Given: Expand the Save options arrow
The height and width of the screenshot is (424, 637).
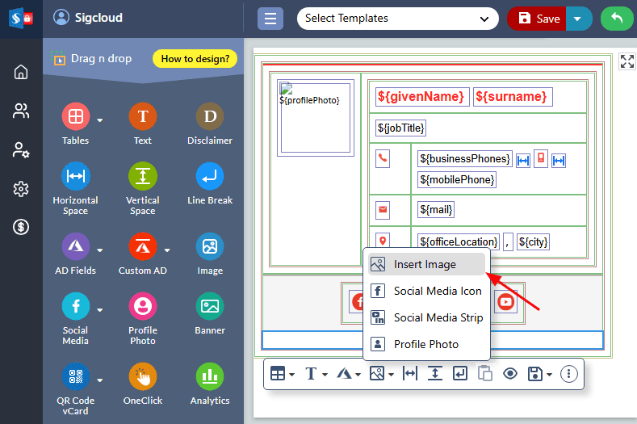Looking at the screenshot, I should pyautogui.click(x=577, y=19).
